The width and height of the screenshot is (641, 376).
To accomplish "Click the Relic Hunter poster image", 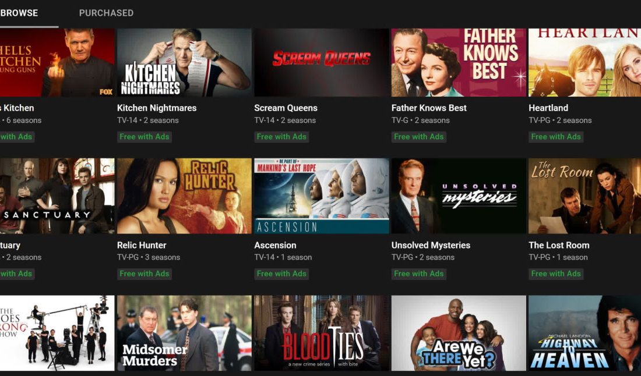I will point(184,196).
